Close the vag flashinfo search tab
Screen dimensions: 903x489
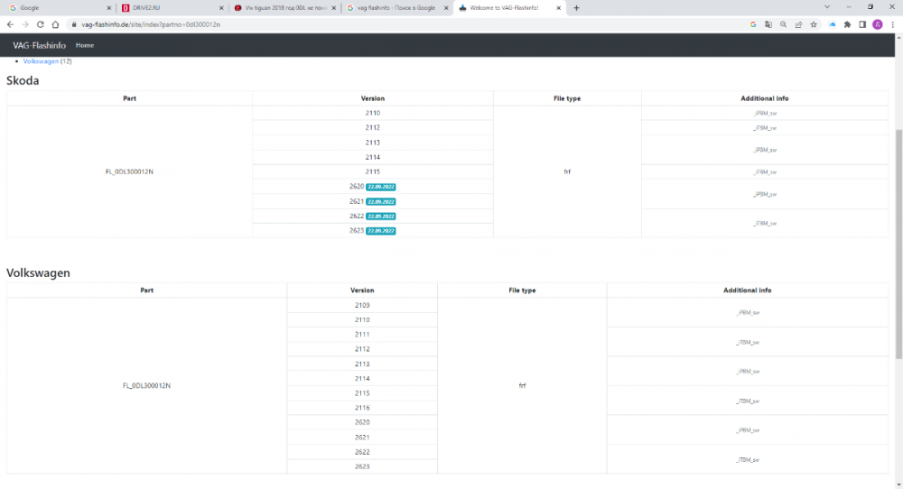click(x=446, y=8)
